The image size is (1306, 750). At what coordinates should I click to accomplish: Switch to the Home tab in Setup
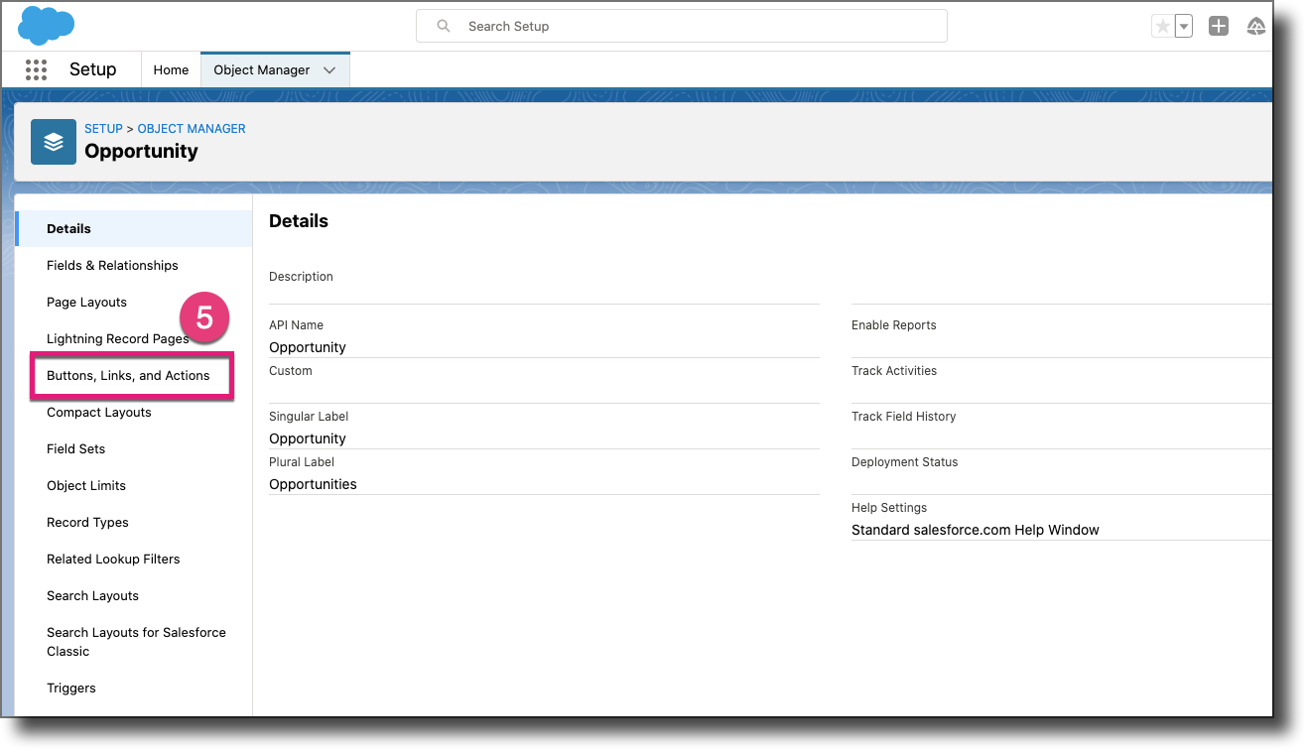tap(171, 69)
